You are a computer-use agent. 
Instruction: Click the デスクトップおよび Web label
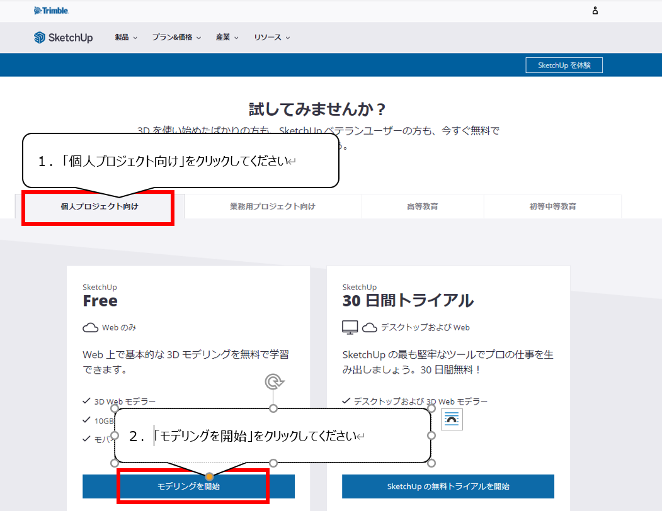pos(425,327)
